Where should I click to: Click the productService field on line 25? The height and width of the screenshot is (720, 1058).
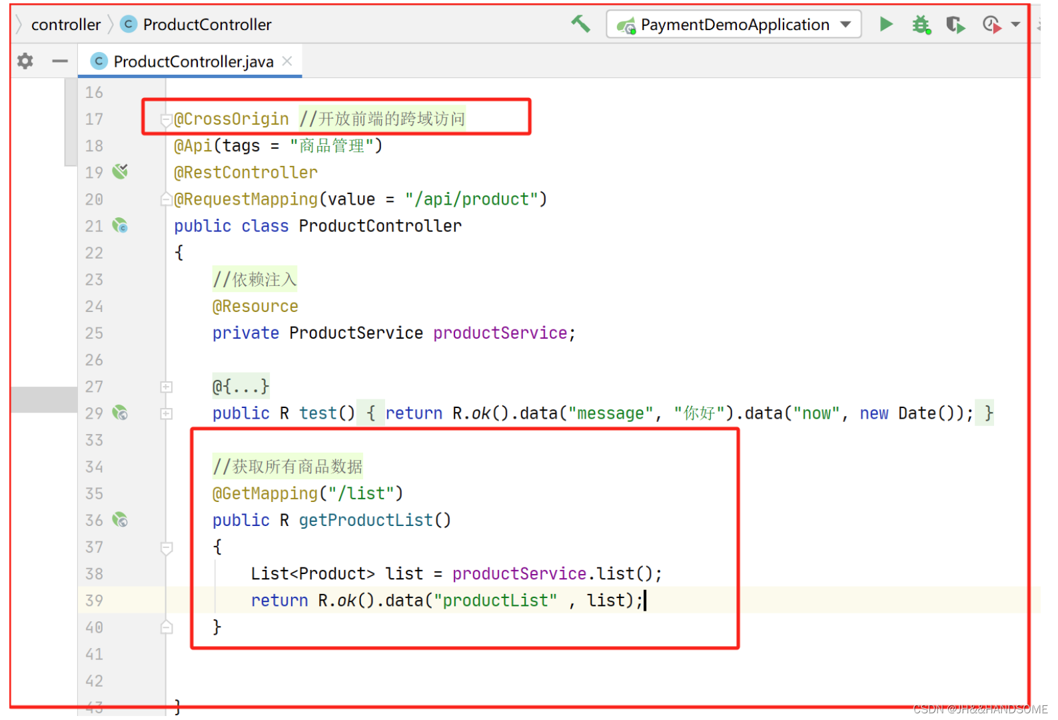[500, 333]
